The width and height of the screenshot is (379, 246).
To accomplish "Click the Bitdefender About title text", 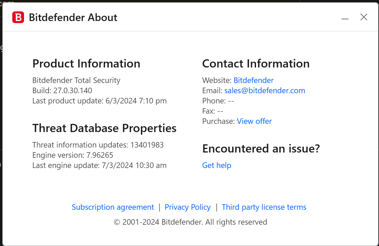I will (73, 18).
